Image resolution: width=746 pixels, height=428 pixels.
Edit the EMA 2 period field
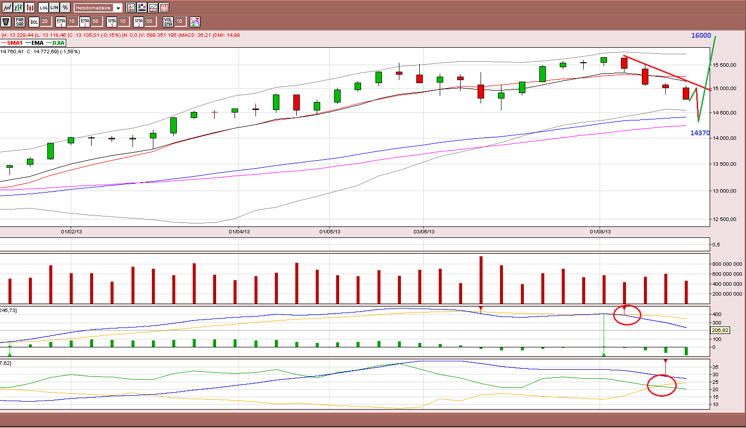(x=97, y=22)
